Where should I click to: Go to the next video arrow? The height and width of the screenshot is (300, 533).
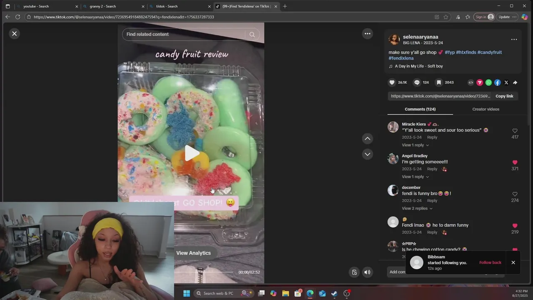(367, 154)
